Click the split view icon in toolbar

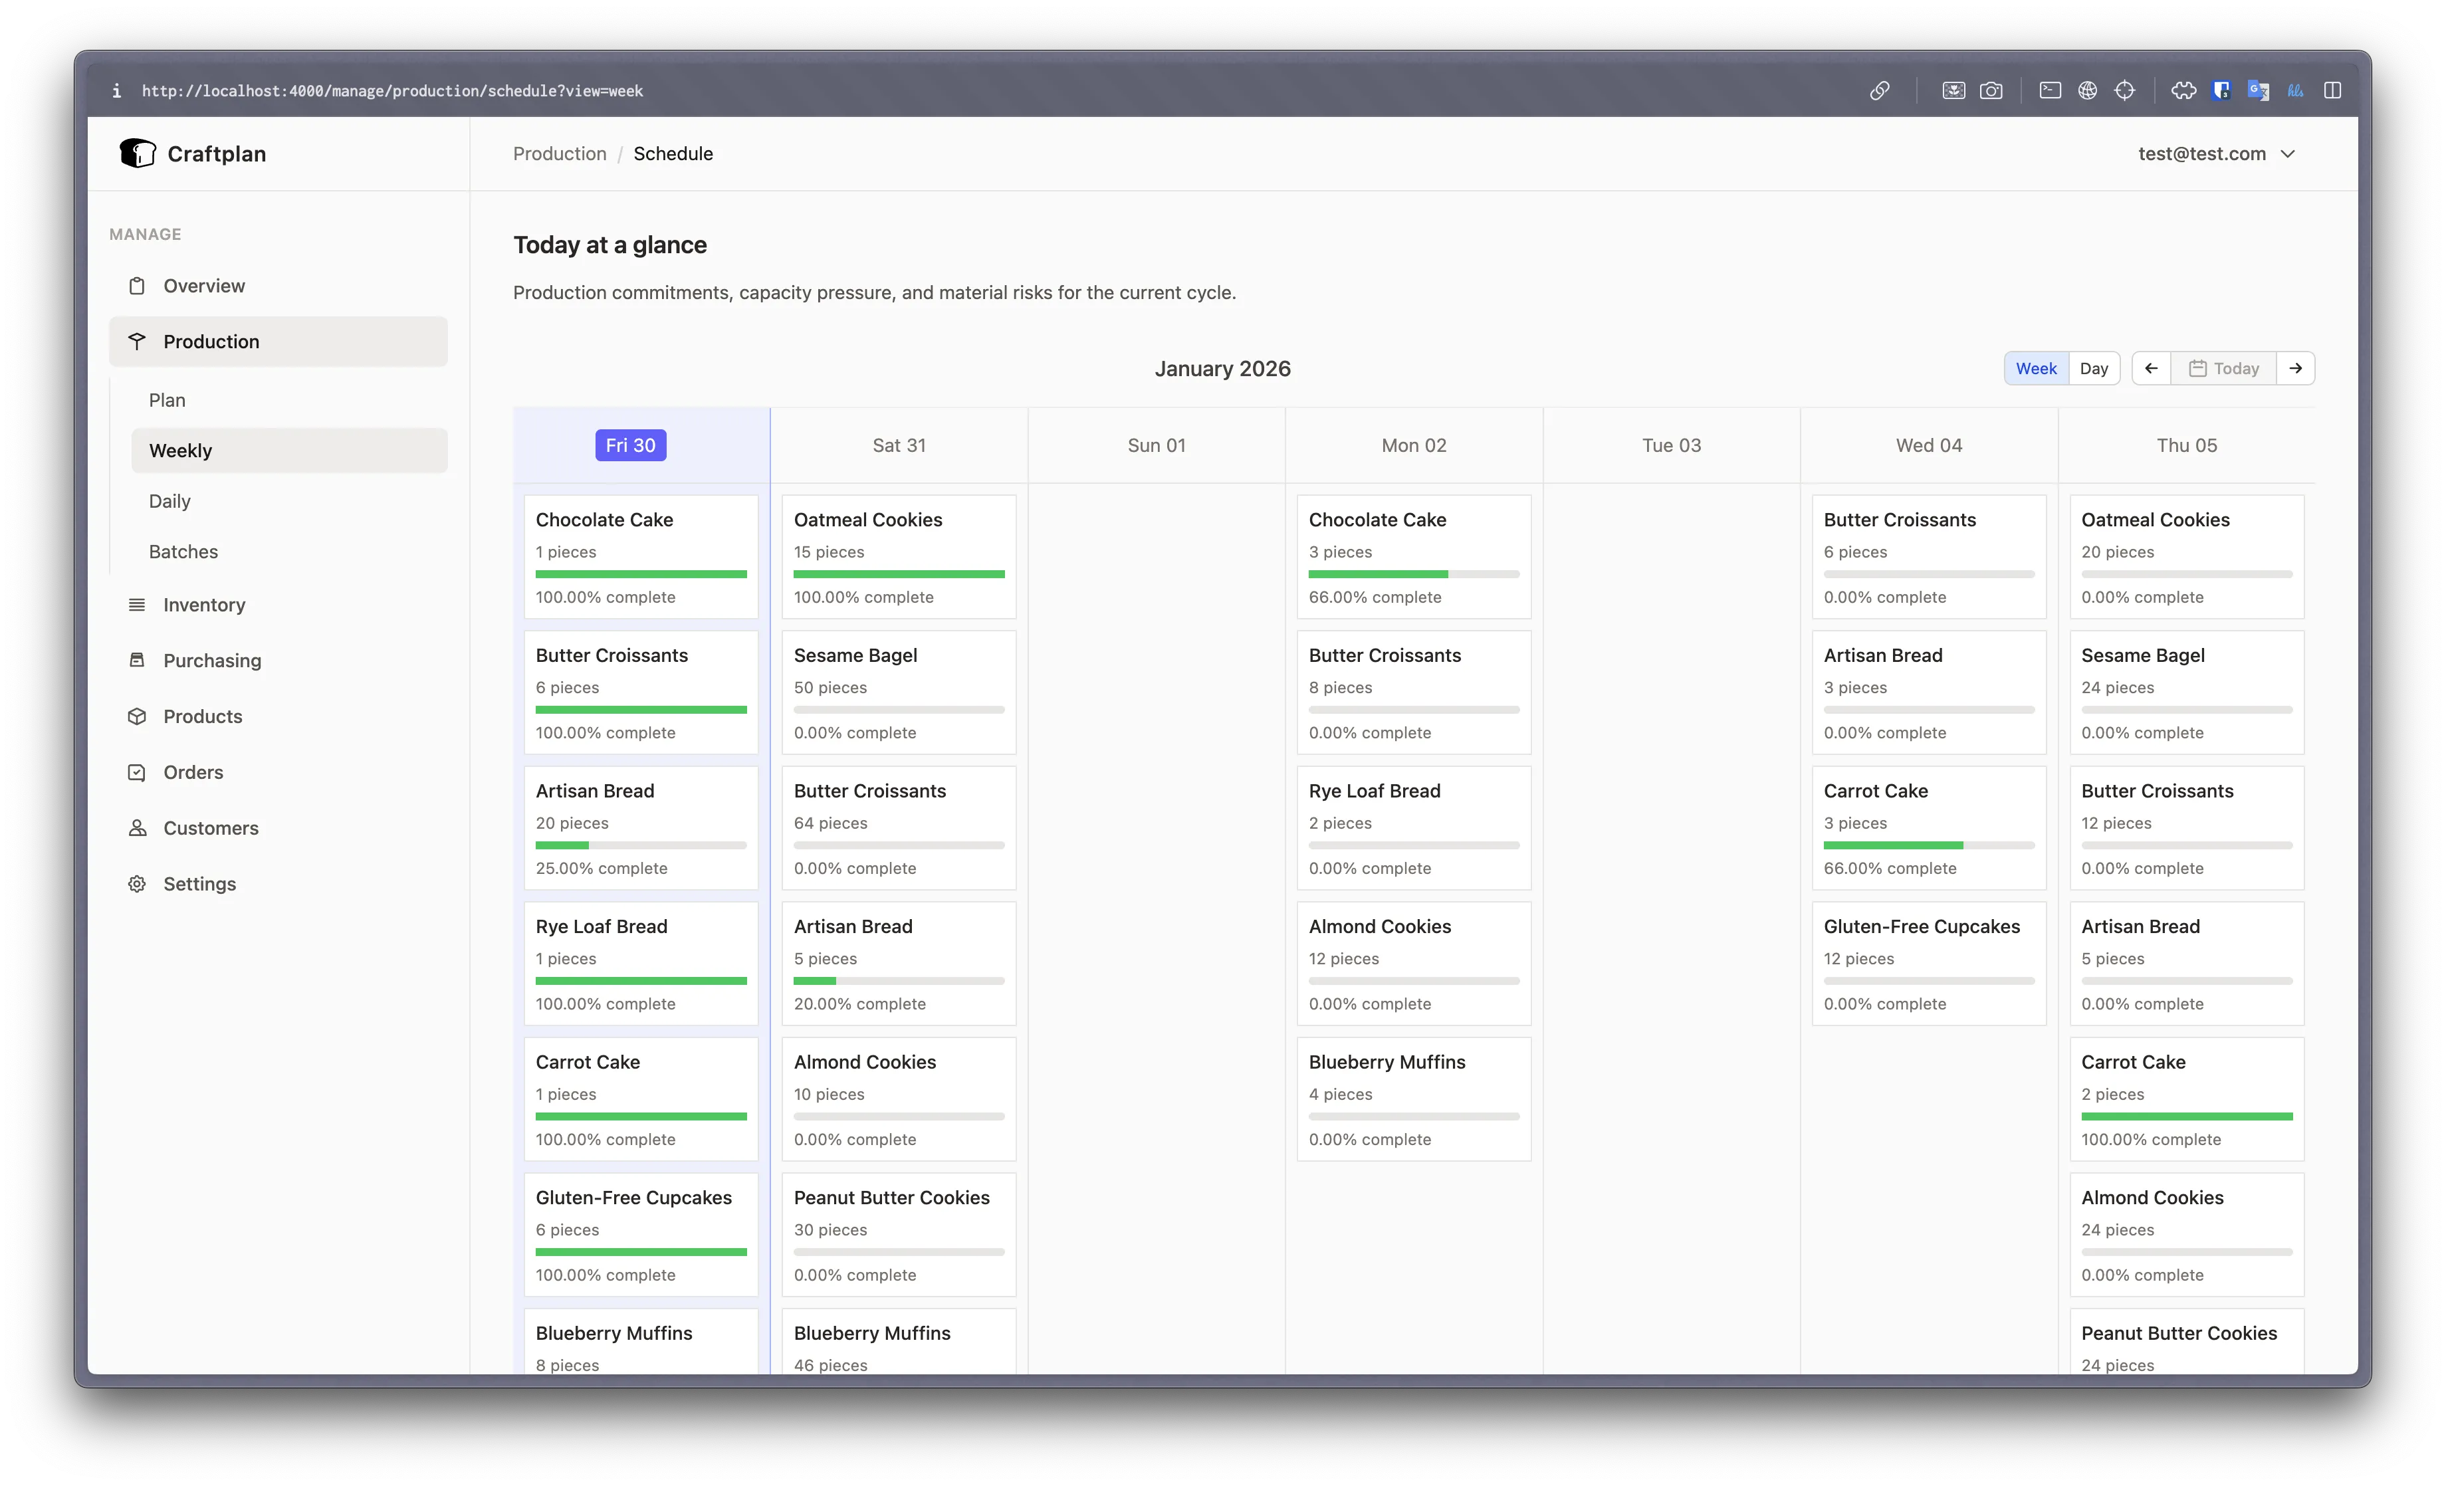[2333, 90]
